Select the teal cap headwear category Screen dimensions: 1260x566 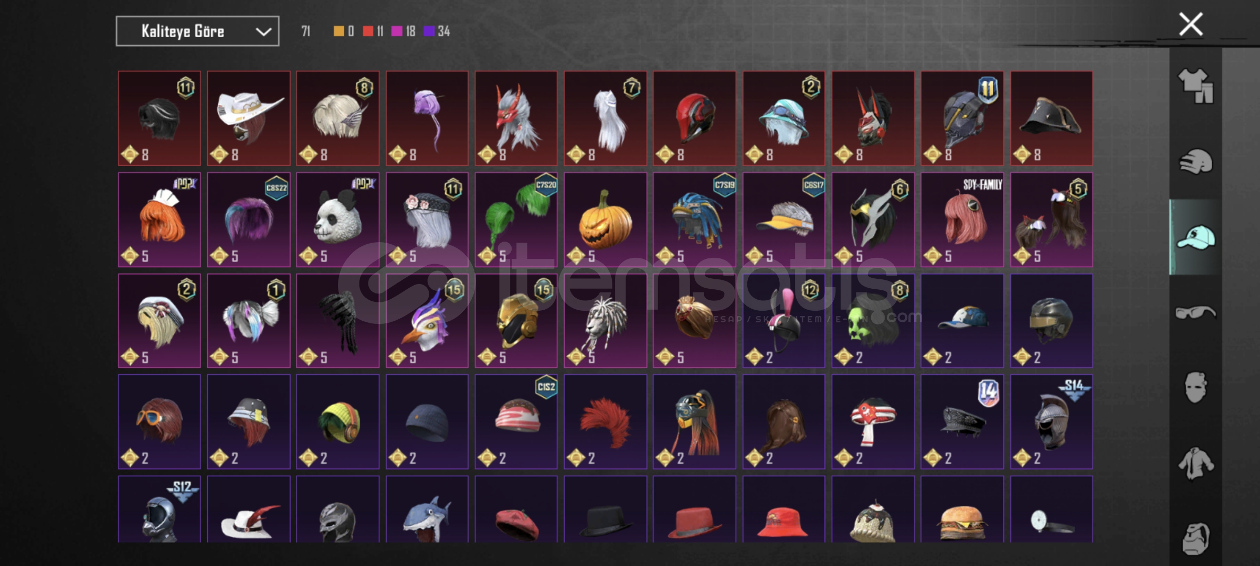pyautogui.click(x=1195, y=237)
